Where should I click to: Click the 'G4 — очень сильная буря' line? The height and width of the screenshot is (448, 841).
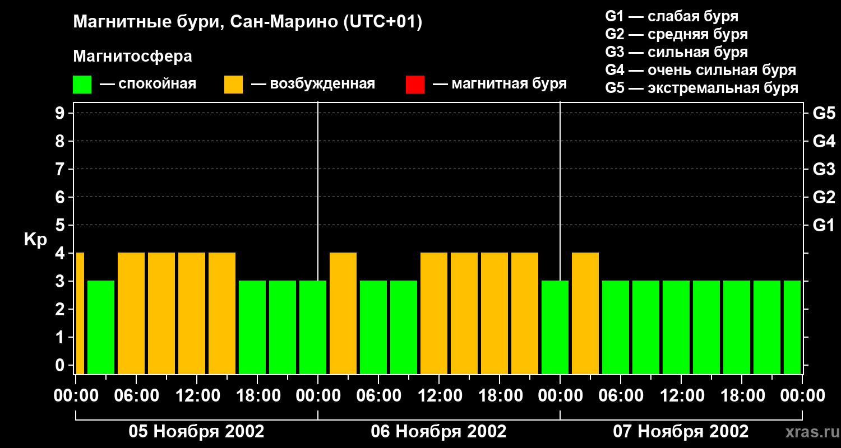tap(700, 70)
